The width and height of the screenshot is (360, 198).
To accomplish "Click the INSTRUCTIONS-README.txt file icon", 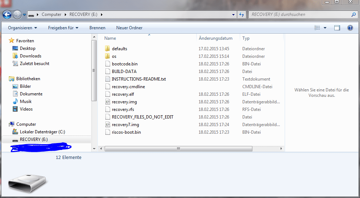I will 108,79.
